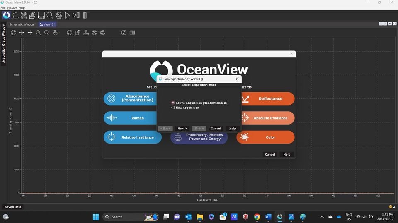Click the scroll tabs left arrow

tap(381, 24)
